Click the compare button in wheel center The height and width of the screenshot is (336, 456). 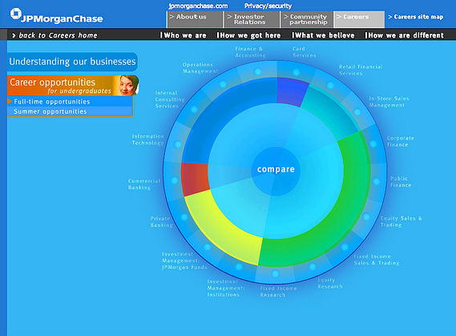[x=276, y=169]
